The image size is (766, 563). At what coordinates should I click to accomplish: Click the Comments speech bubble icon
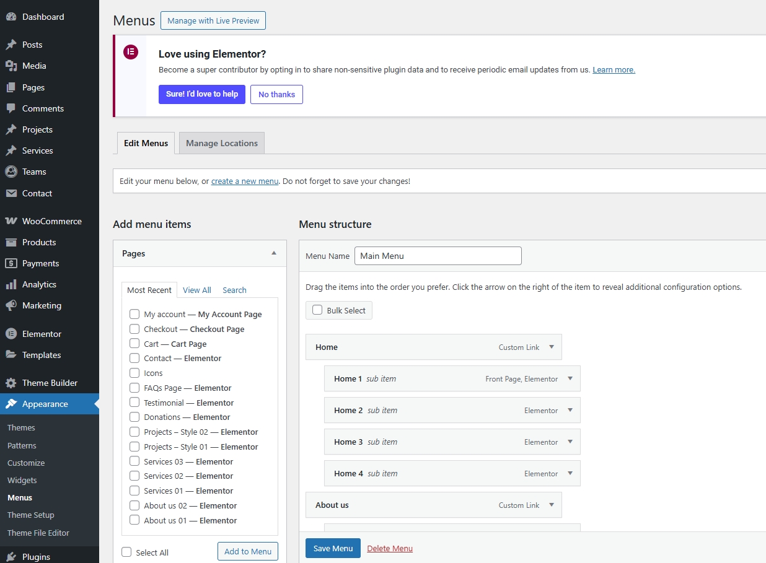click(x=11, y=108)
